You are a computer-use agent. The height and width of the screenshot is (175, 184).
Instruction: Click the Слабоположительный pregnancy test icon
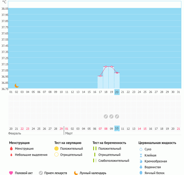[x=95, y=161]
